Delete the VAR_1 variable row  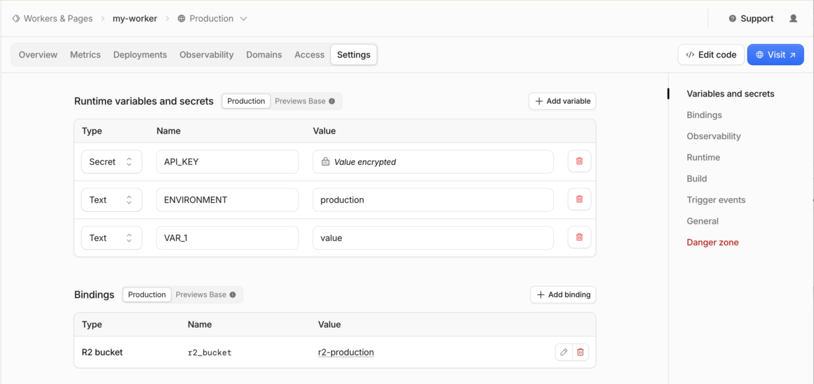(579, 237)
